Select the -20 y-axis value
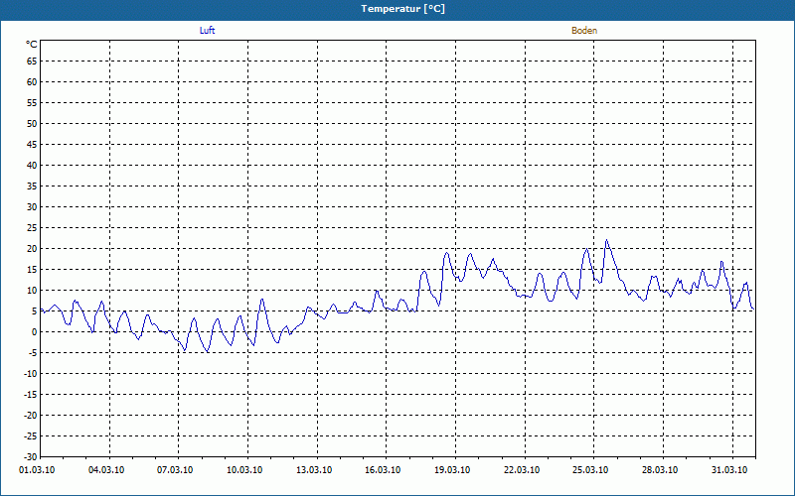The image size is (795, 496). (31, 415)
